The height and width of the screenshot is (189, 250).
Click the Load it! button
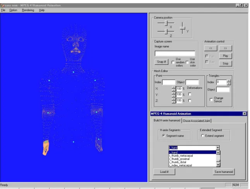click(164, 172)
